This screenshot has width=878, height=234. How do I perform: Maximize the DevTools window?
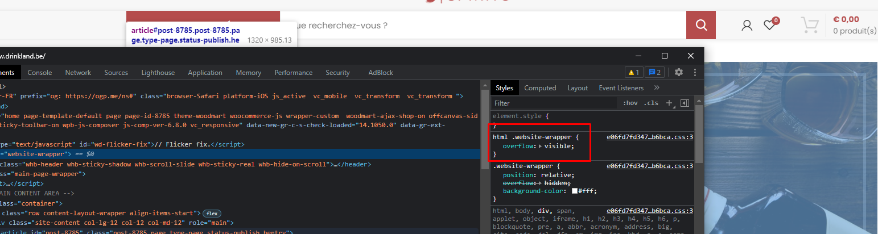664,56
